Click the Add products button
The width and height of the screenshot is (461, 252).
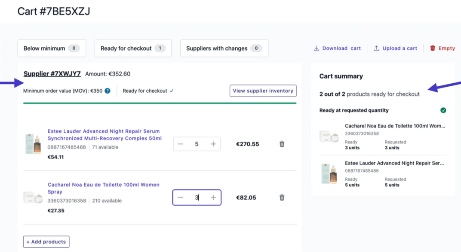[46, 242]
